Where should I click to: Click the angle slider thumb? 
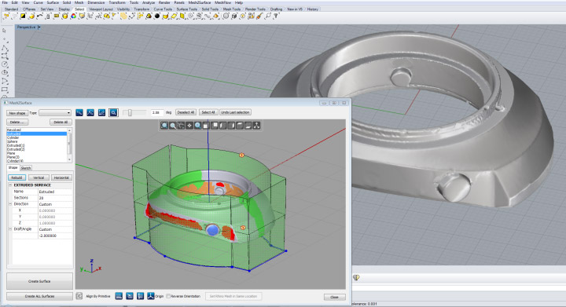coord(130,113)
